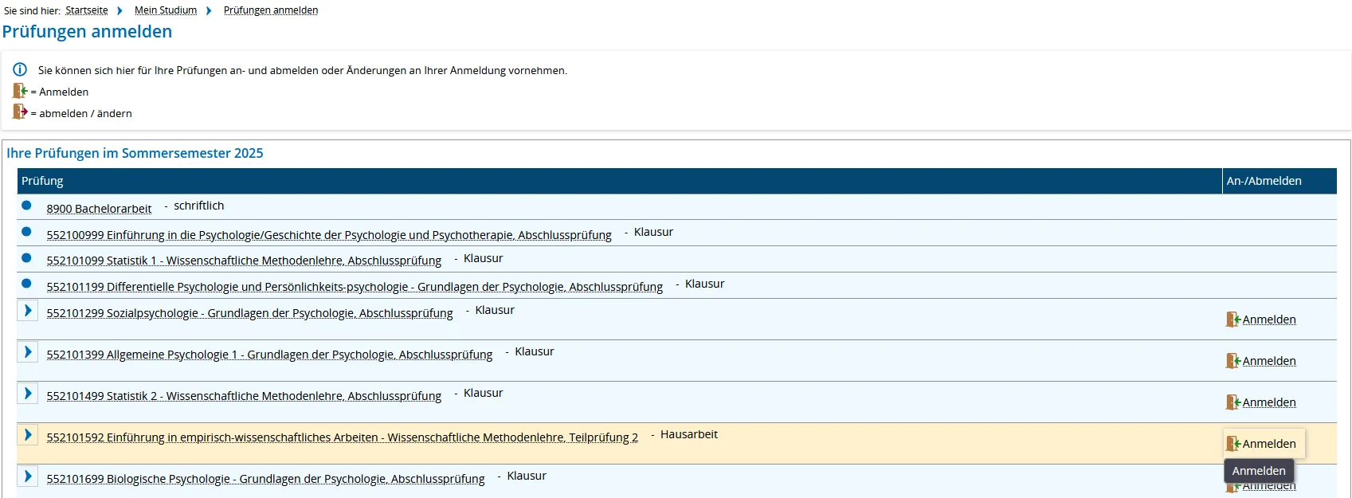This screenshot has height=498, width=1352.
Task: Click the Prüfungen anmelden breadcrumb link
Action: [x=270, y=10]
